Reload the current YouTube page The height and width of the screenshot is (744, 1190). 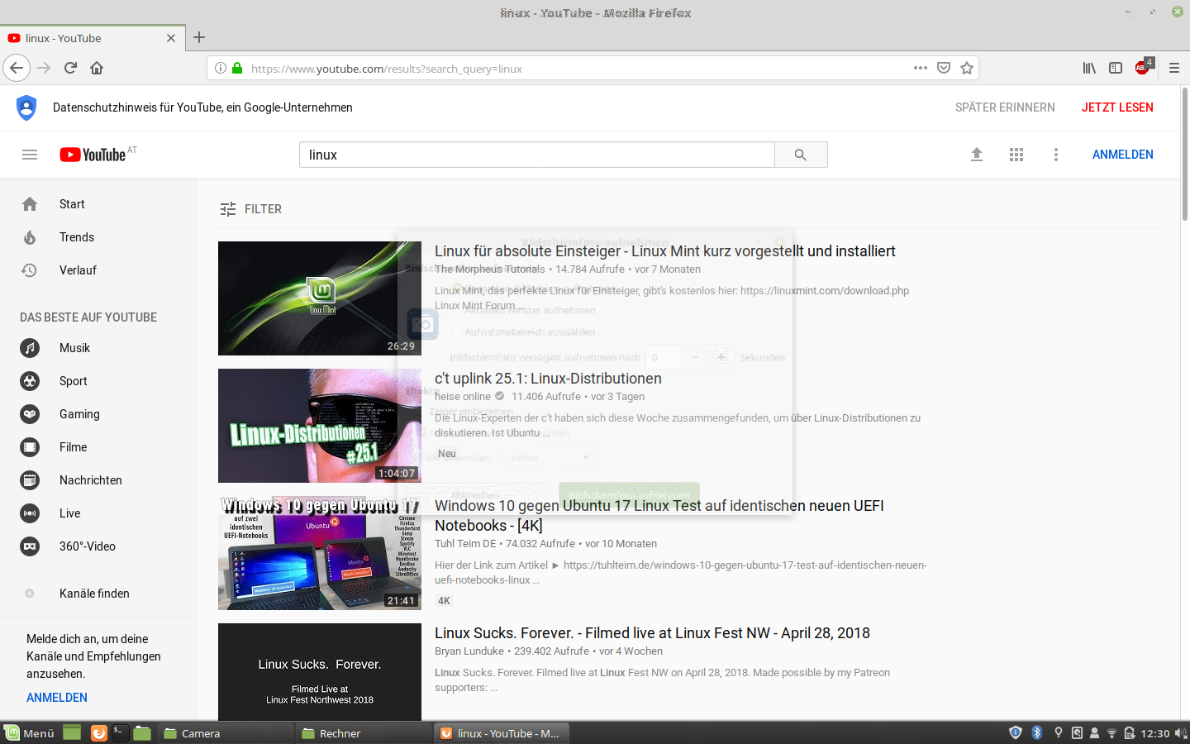70,68
